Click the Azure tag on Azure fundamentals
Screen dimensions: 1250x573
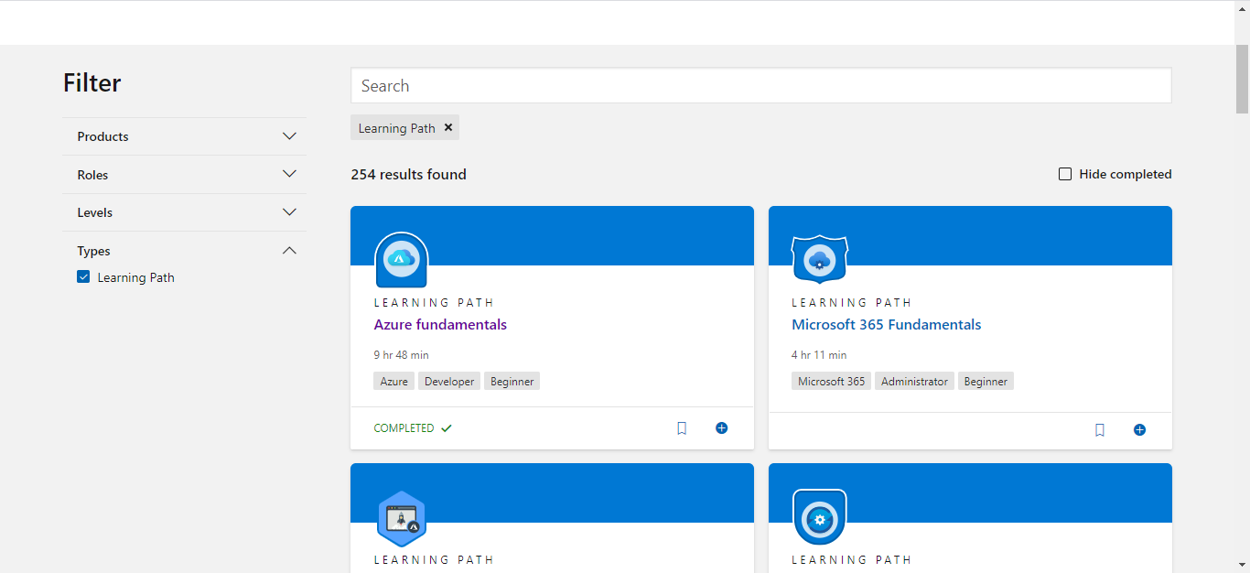[393, 381]
